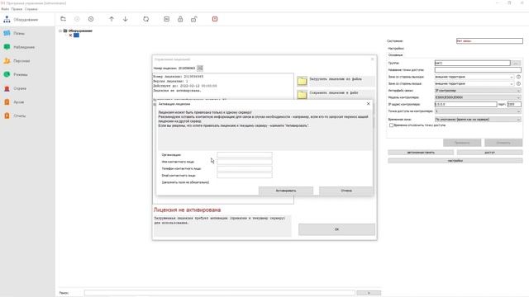This screenshot has height=297, width=529.
Task: Click the wide настройки button
Action: coord(455,161)
